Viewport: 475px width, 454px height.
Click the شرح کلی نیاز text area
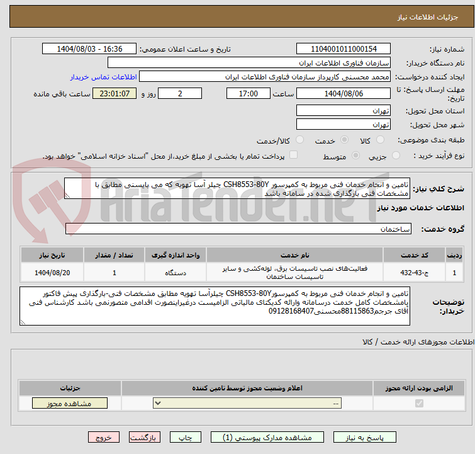[x=237, y=189]
